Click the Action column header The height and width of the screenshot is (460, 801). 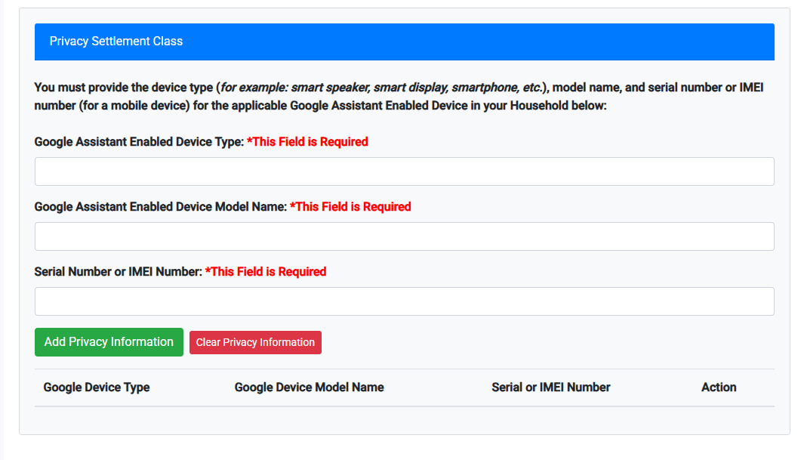719,387
